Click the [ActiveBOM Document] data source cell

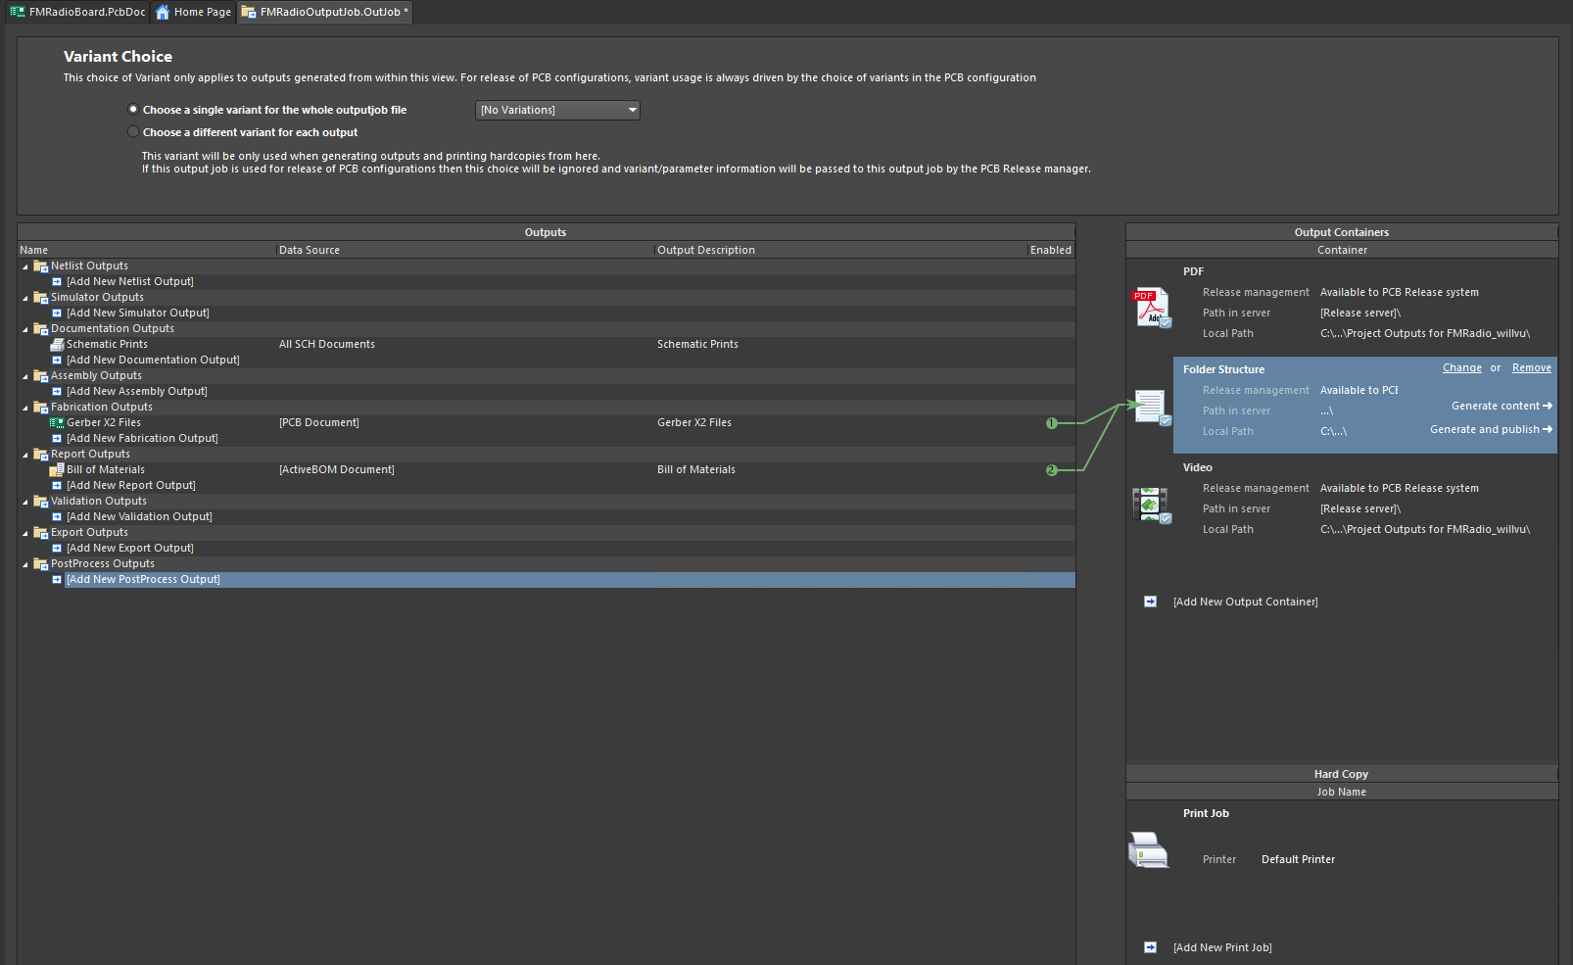(x=337, y=470)
